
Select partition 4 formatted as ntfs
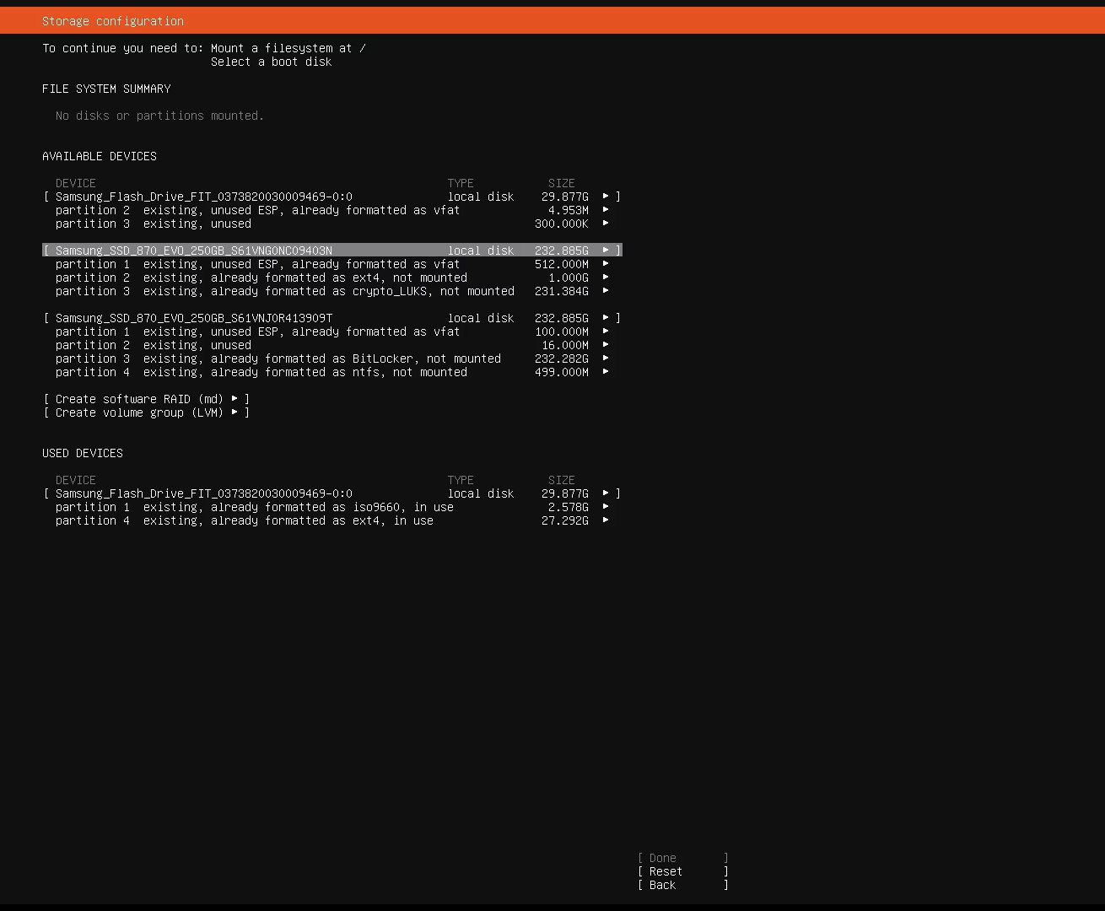(261, 372)
